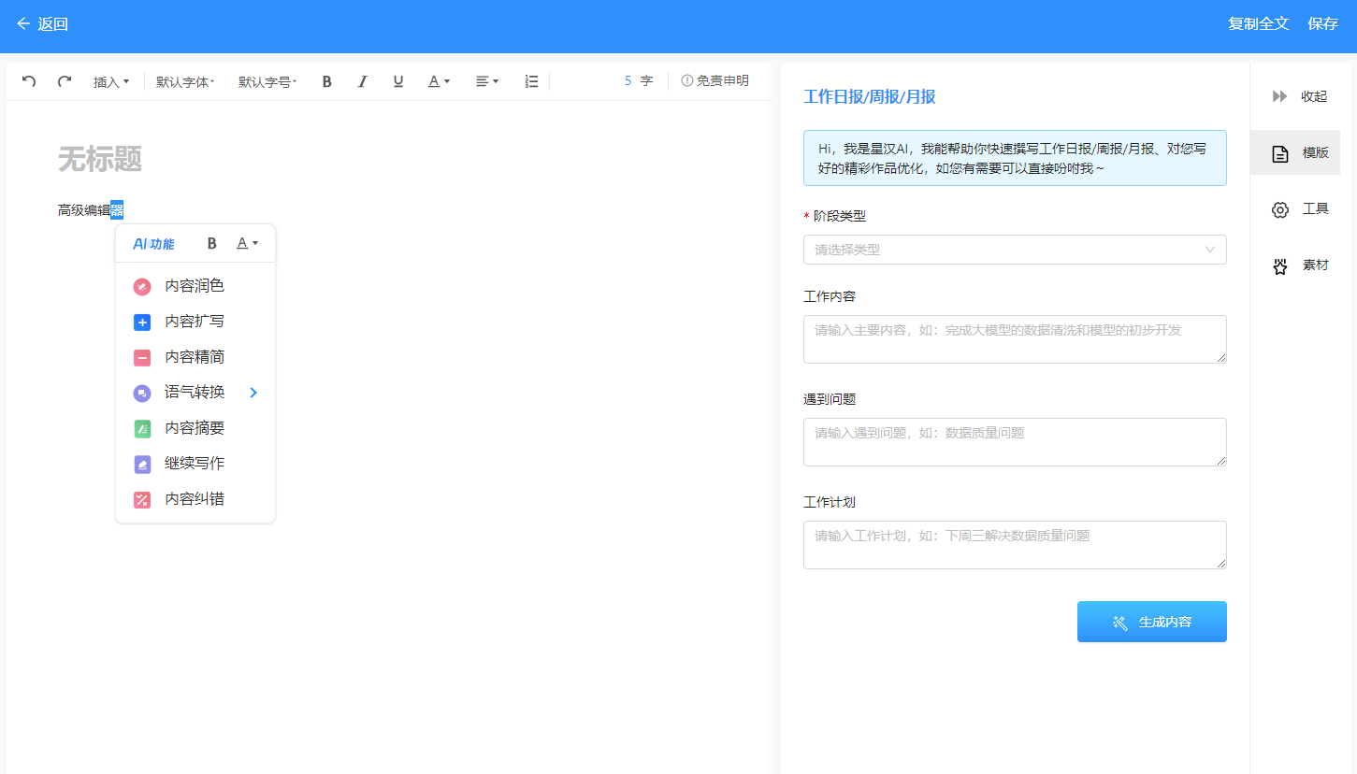Open the 请选择类型 stage type dropdown
This screenshot has height=774, width=1357.
[x=1015, y=250]
